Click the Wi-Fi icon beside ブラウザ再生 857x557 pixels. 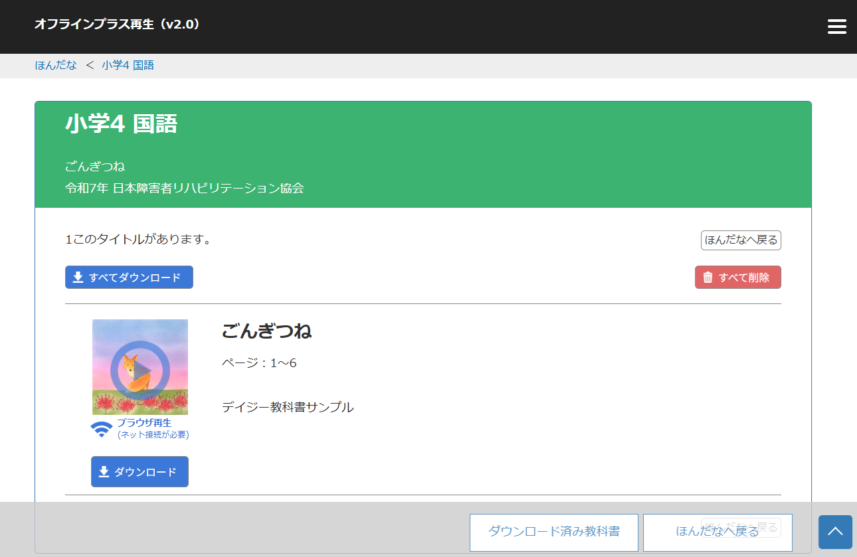pyautogui.click(x=102, y=430)
